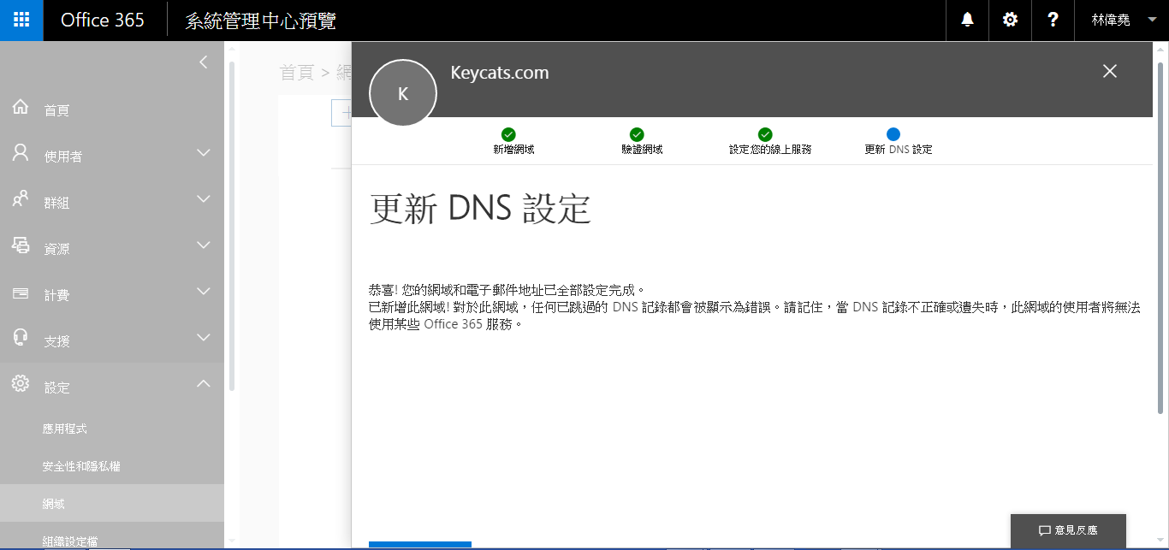This screenshot has height=550, width=1169.
Task: Click the blue button at panel bottom
Action: click(x=420, y=545)
